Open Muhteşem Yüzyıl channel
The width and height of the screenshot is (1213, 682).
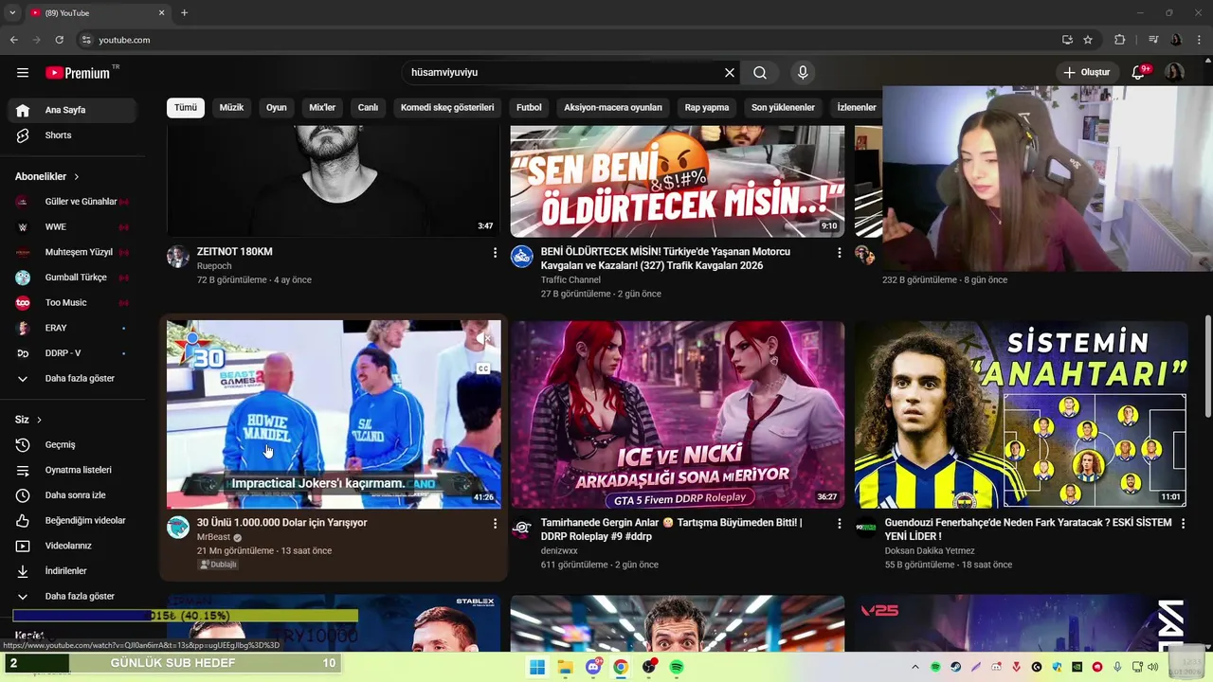(x=72, y=252)
